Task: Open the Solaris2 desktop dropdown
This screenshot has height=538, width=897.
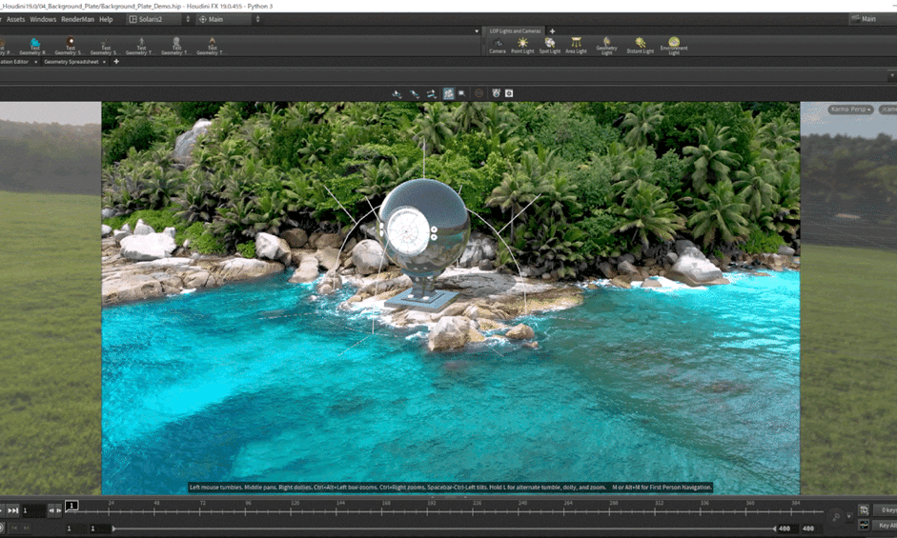Action: [154, 19]
